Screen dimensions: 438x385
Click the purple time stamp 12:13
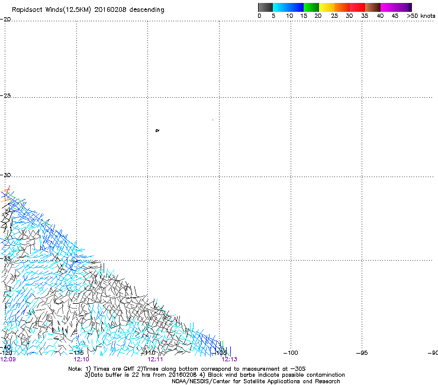pos(229,360)
